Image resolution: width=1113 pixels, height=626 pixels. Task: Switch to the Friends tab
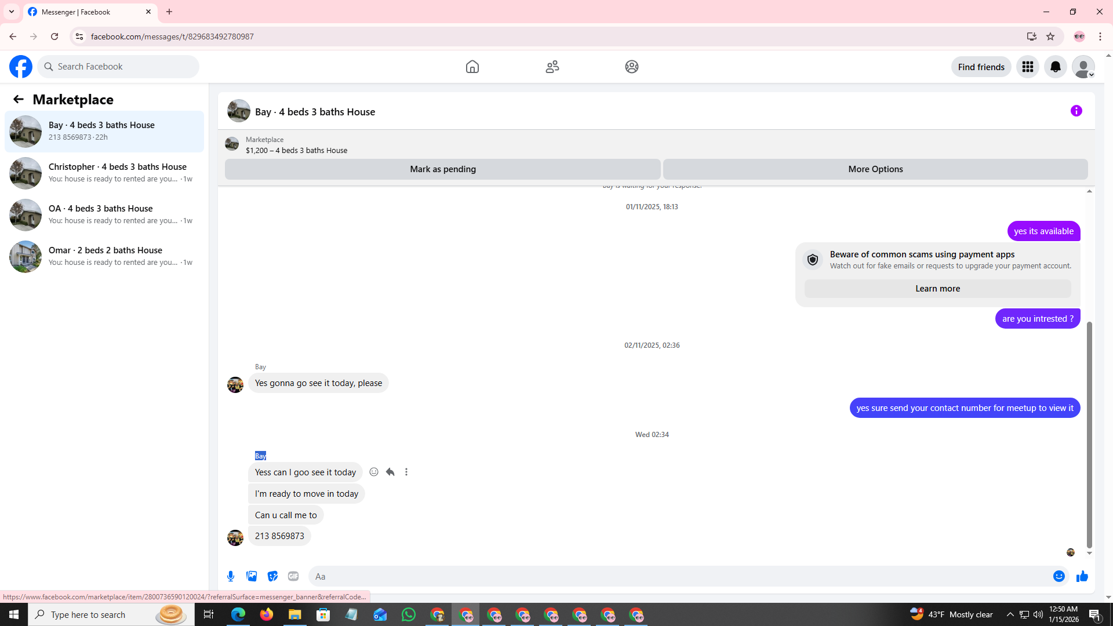pyautogui.click(x=552, y=67)
